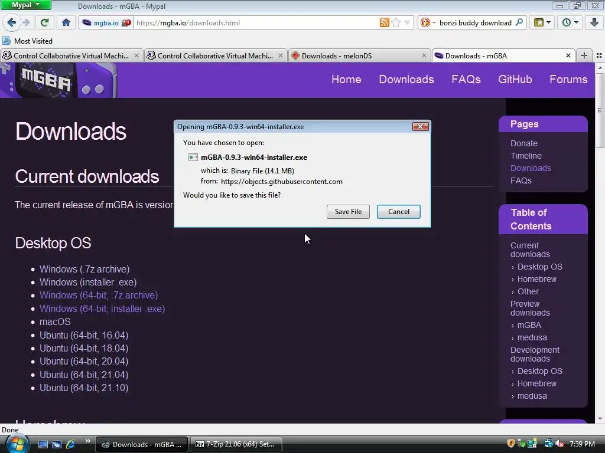Click the Ubuntu (64-bit, 21.04) link
Viewport: 605px width, 453px height.
(84, 375)
